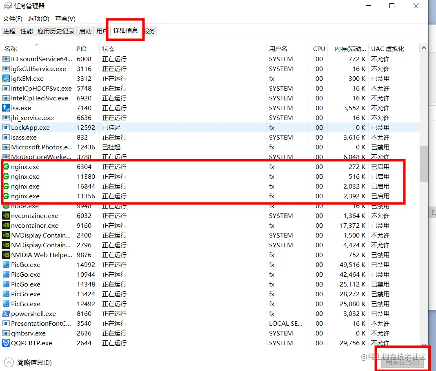
Task: Click memory value 17,372 K
Action: point(352,225)
